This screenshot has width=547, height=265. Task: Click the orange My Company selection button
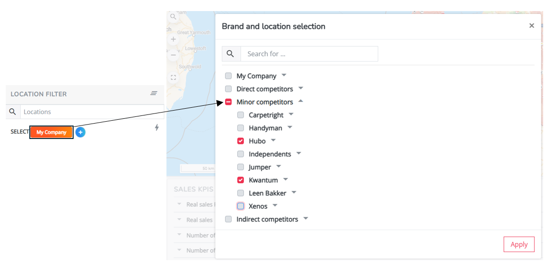[x=51, y=133]
